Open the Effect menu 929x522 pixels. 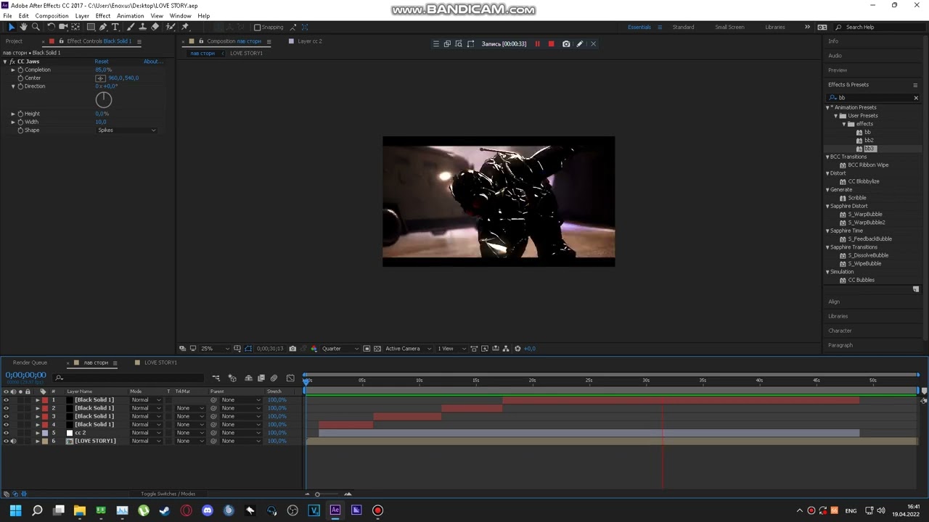[102, 16]
